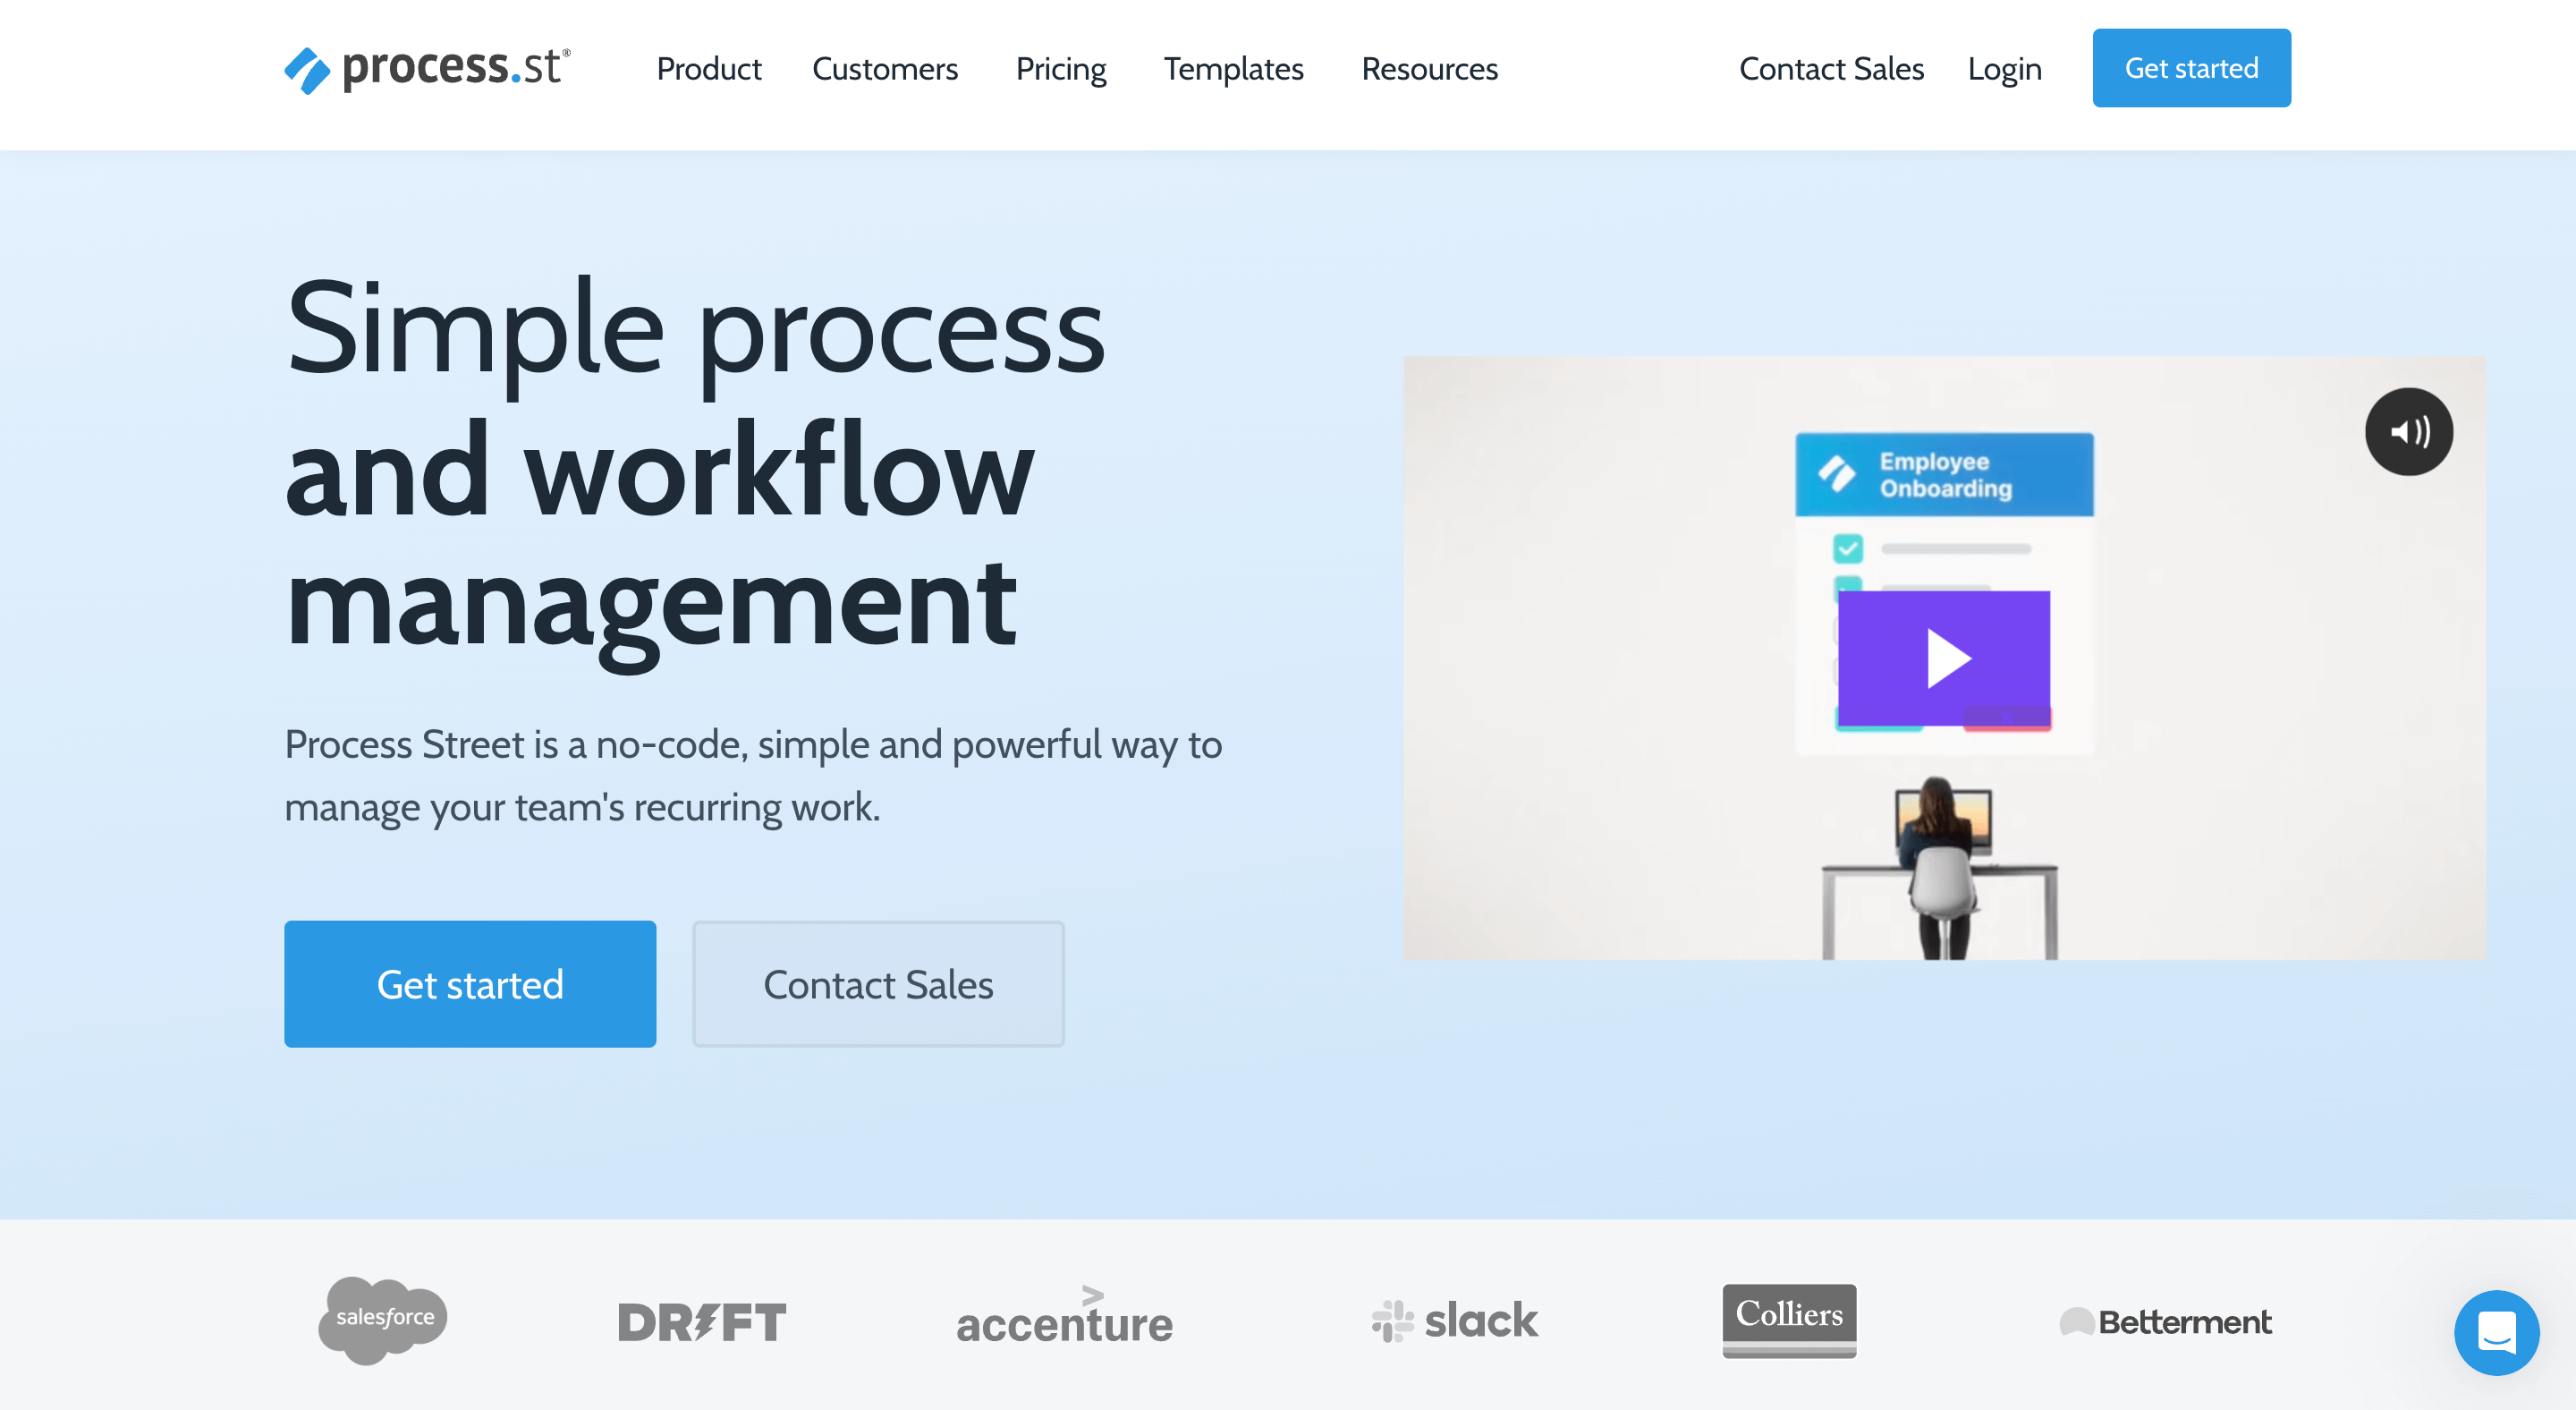Expand the Resources navigation dropdown
The height and width of the screenshot is (1410, 2576).
(1430, 70)
